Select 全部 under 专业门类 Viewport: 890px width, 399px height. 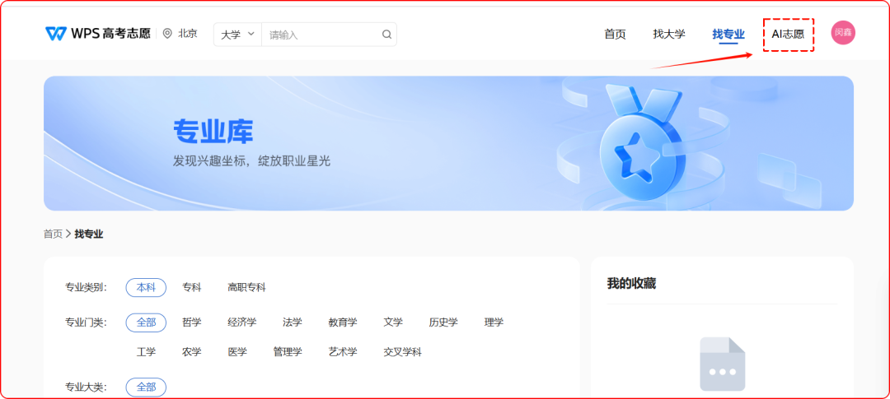tap(146, 322)
